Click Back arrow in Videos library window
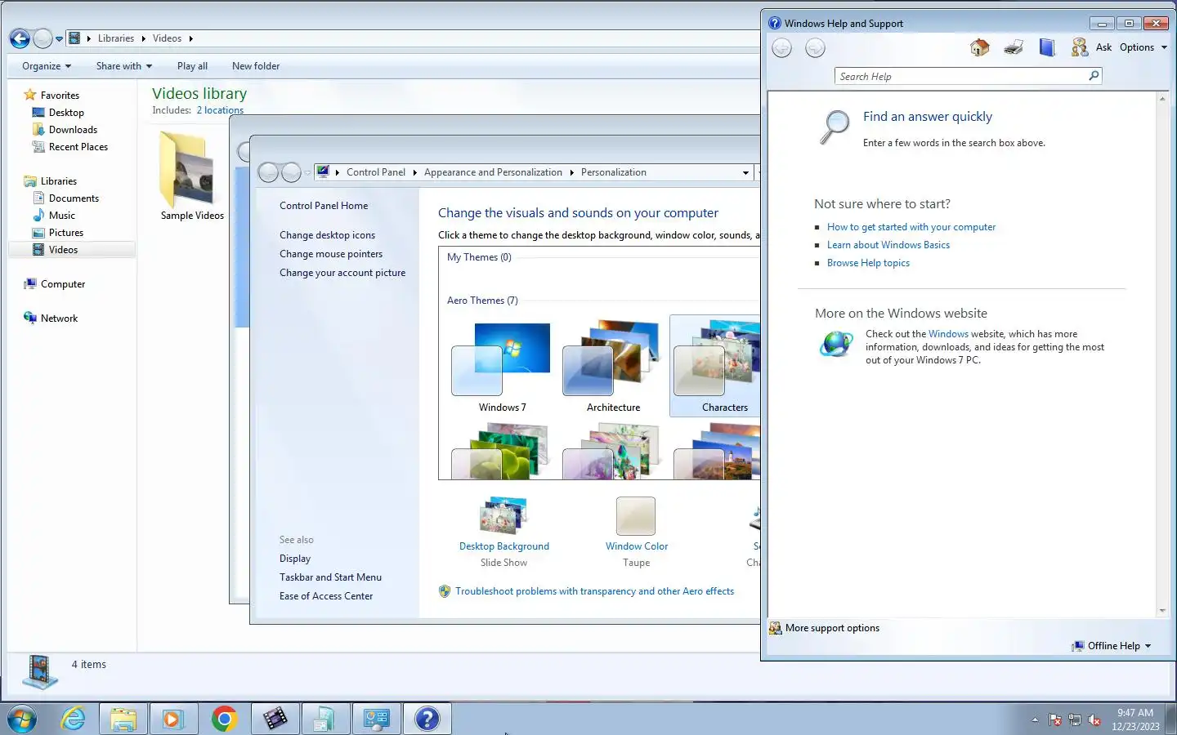Image resolution: width=1177 pixels, height=735 pixels. click(20, 38)
